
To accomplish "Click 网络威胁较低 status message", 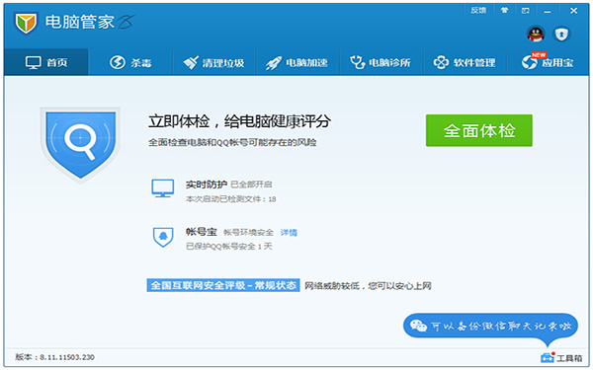I will (368, 286).
